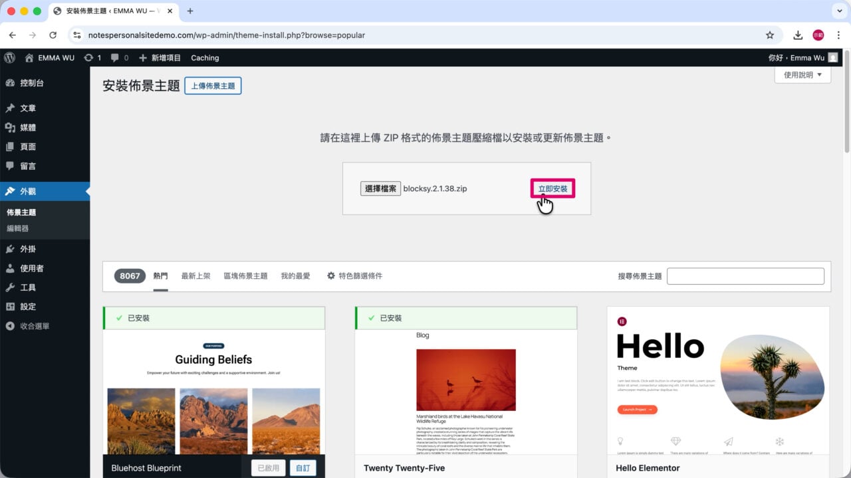
Task: Click the 搜尋佈景主題 search field
Action: click(745, 276)
